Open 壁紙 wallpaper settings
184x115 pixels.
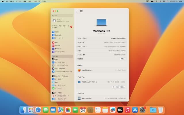62,82
